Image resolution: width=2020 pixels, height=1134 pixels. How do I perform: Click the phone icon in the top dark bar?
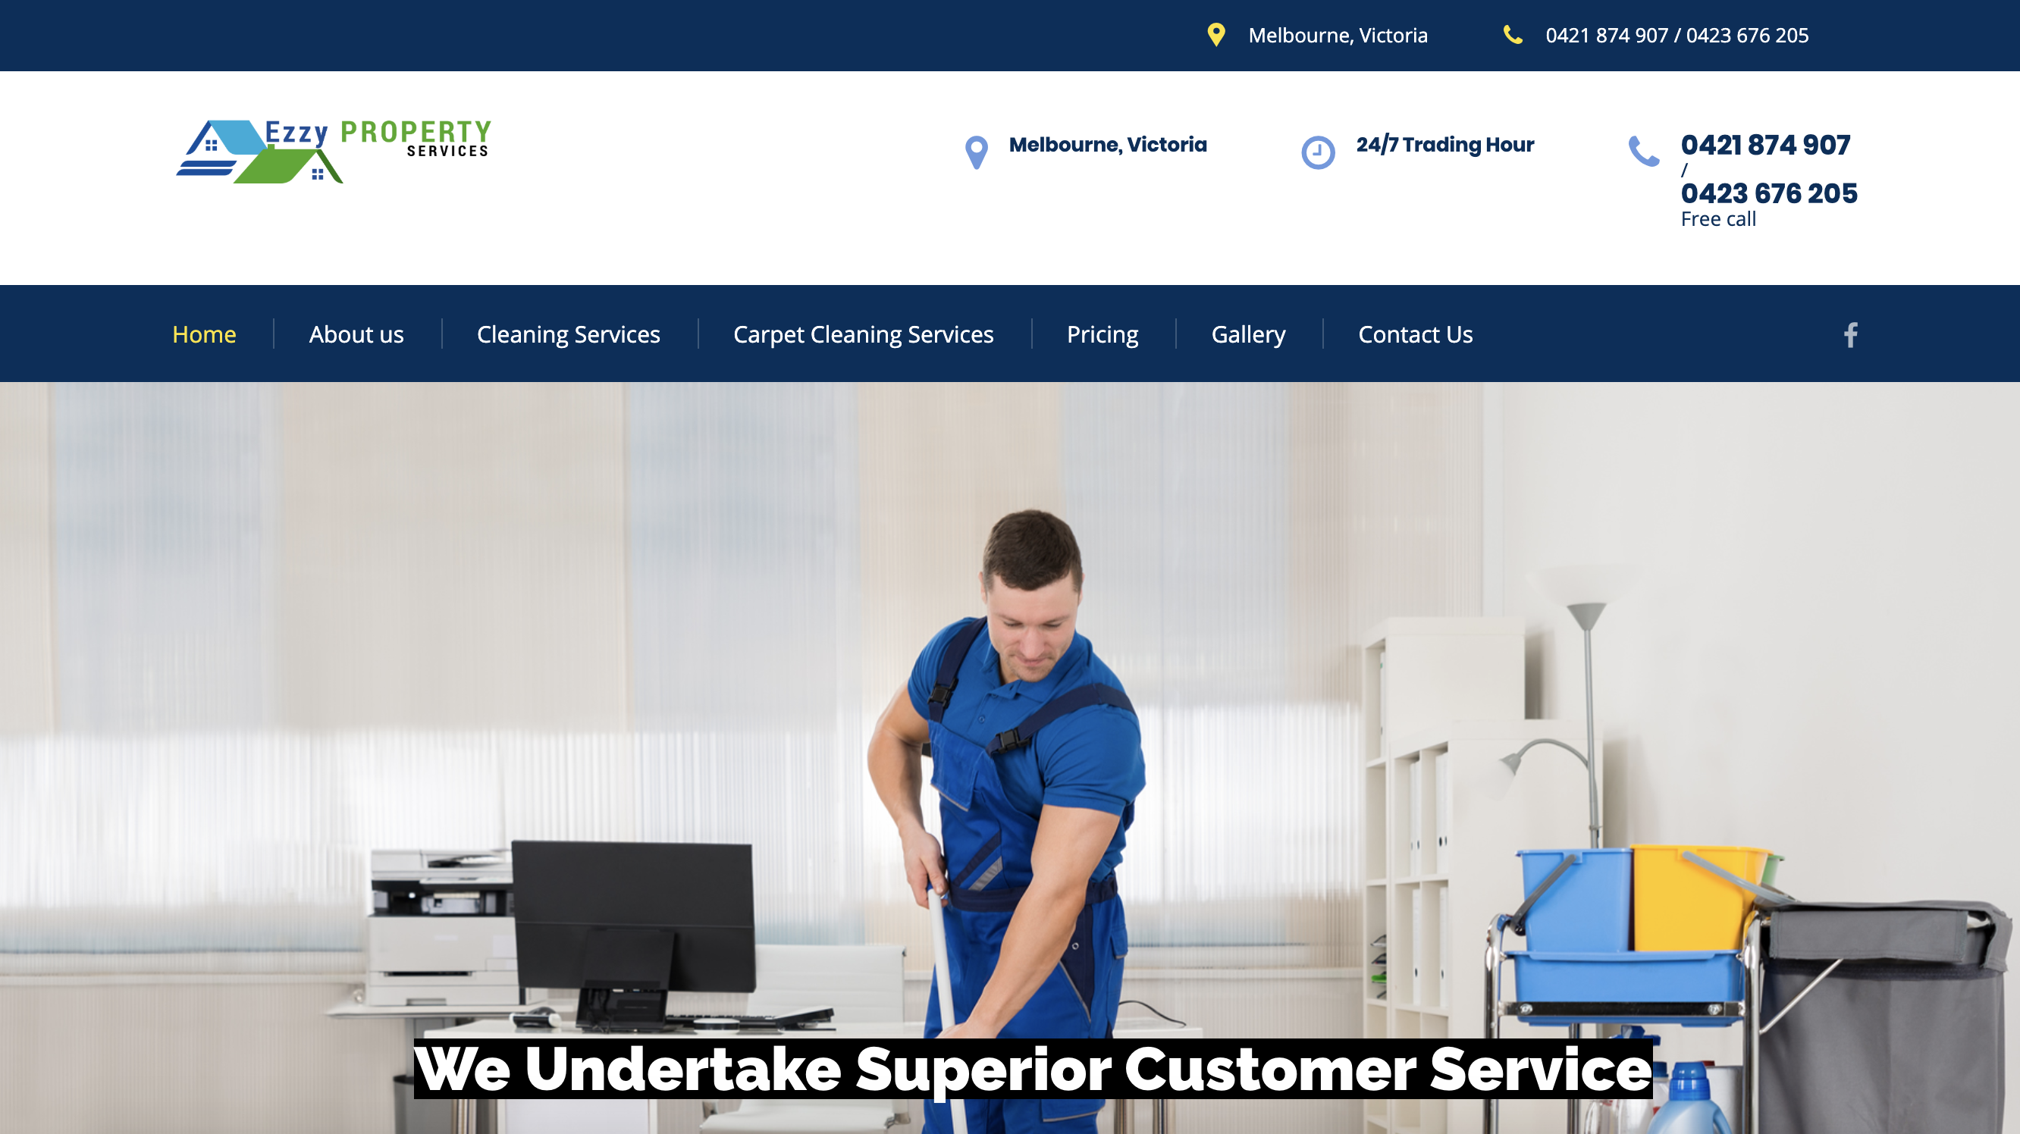[1512, 35]
